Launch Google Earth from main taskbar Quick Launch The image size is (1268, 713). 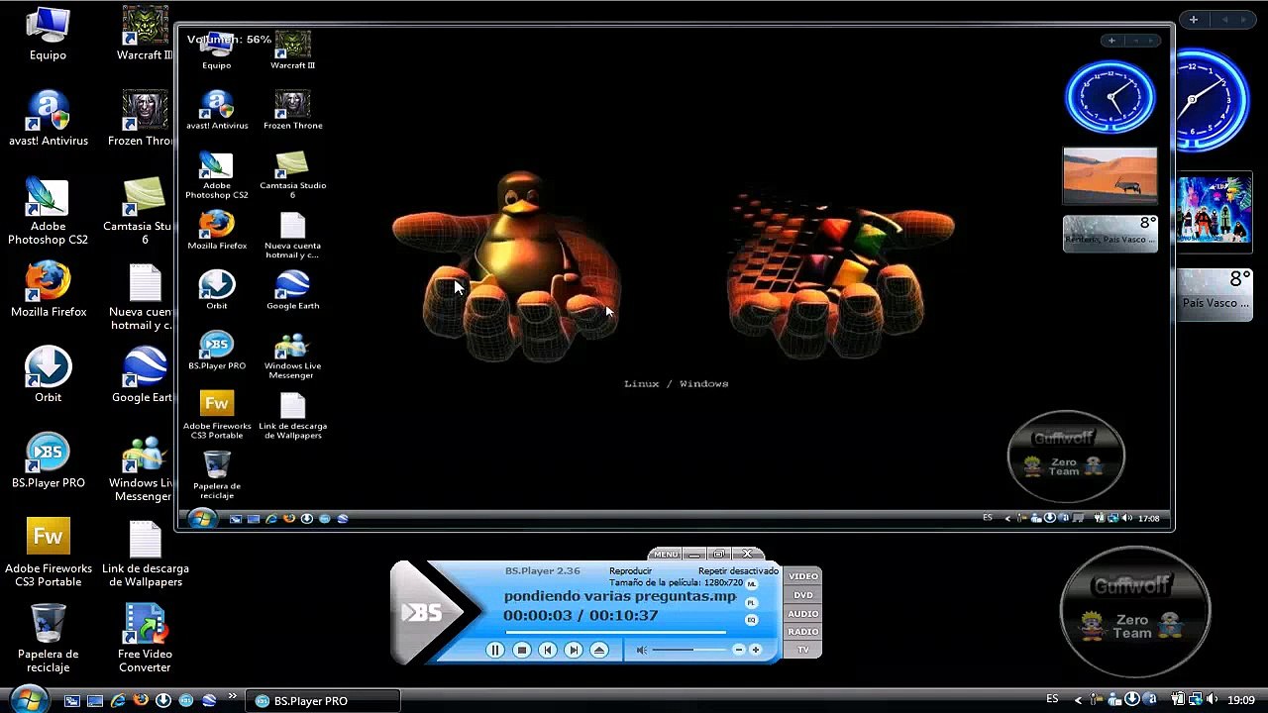pos(209,701)
